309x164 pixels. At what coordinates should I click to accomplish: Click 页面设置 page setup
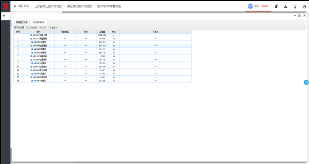tap(19, 27)
